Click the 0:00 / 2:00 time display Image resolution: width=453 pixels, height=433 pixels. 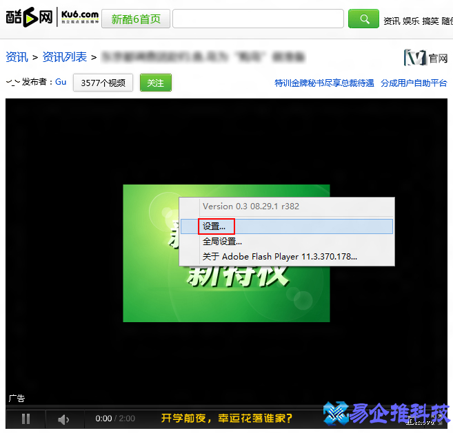pos(115,419)
